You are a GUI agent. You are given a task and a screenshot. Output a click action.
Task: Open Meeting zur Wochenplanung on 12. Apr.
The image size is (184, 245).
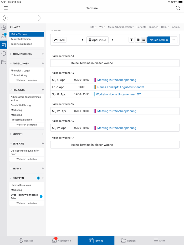point(117,111)
